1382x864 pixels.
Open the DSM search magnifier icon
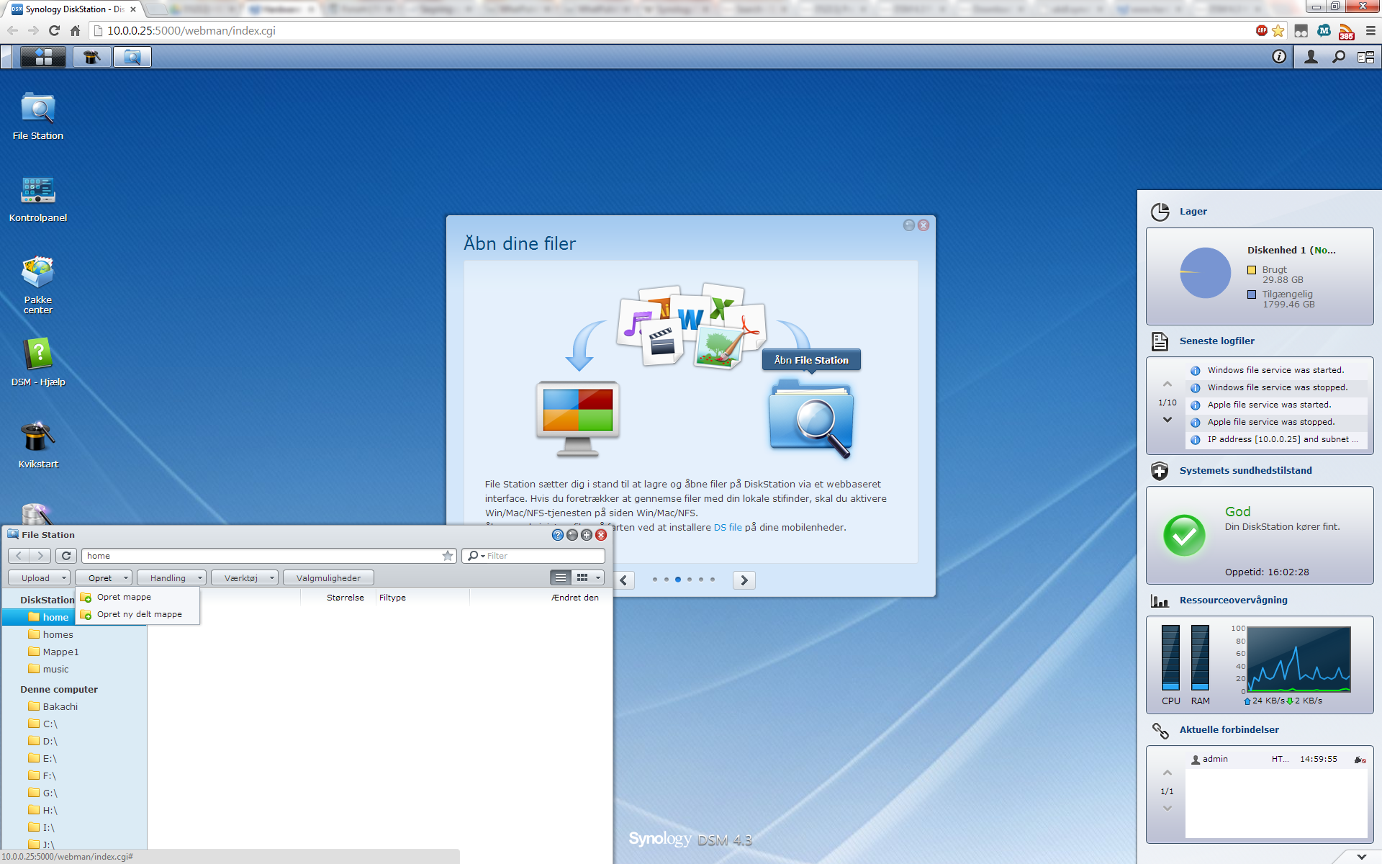tap(1339, 57)
